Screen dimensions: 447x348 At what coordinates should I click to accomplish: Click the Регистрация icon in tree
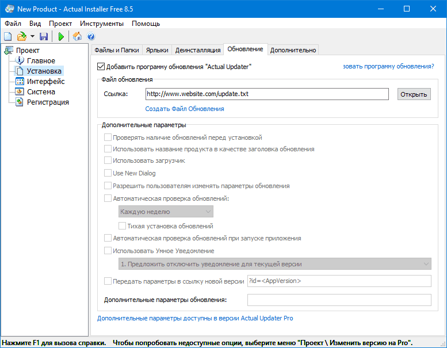click(20, 102)
